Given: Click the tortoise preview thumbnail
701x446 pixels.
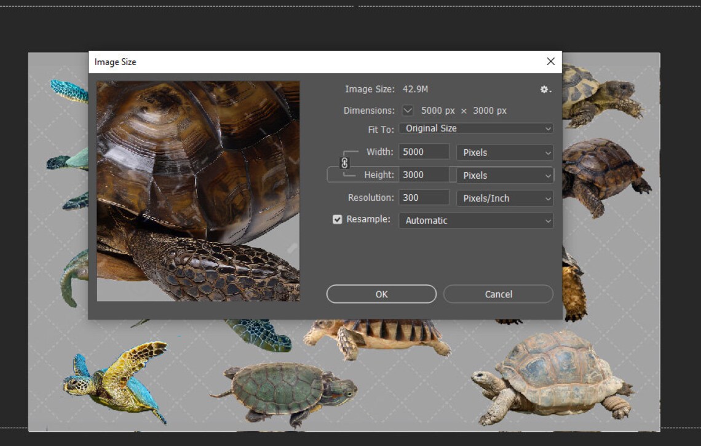Looking at the screenshot, I should point(198,191).
